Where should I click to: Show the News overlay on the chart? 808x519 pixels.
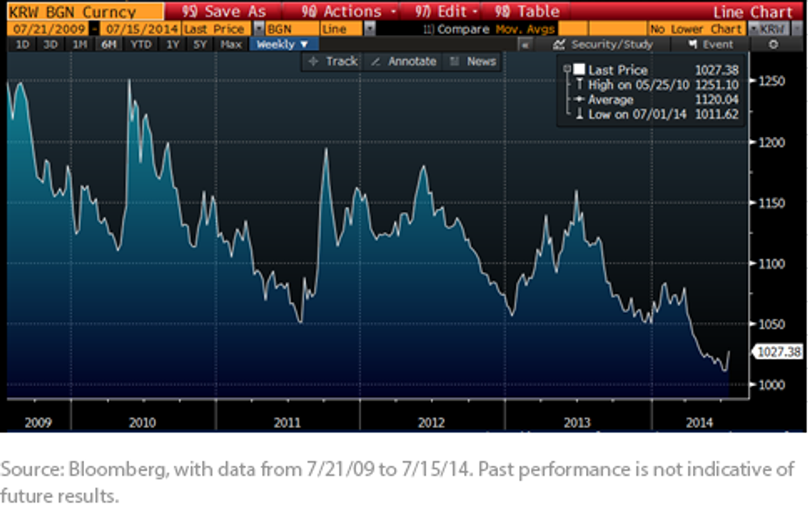tap(473, 61)
